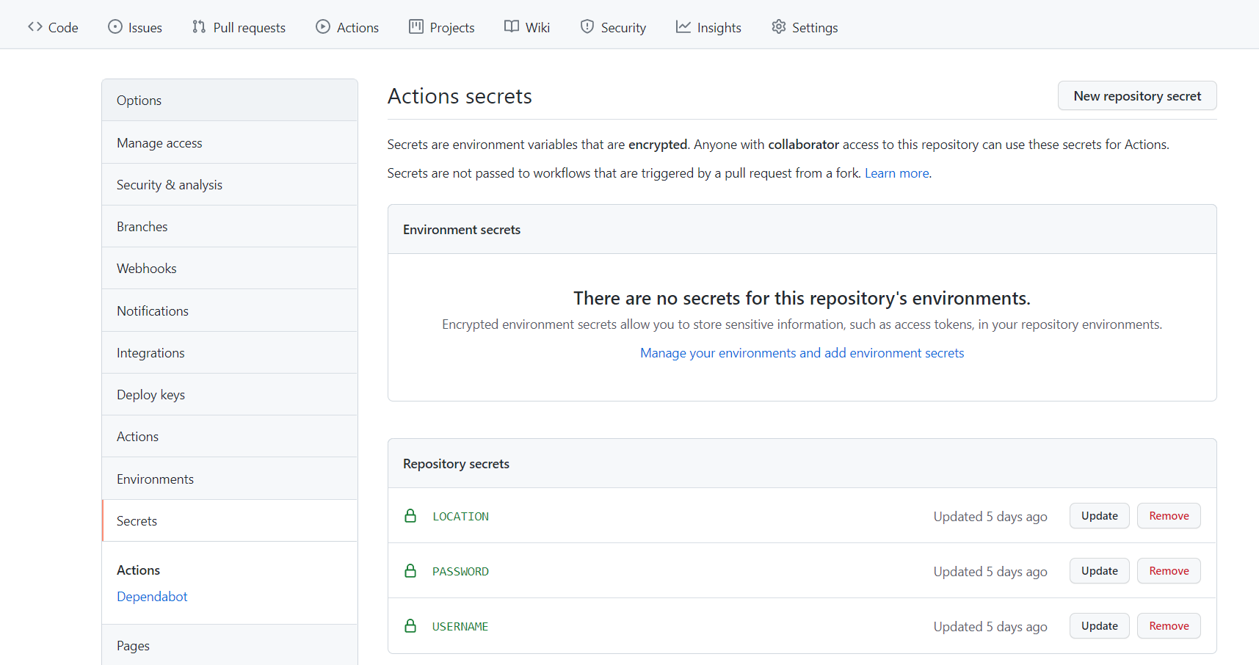Select Webhooks from the settings sidebar
The width and height of the screenshot is (1259, 665).
147,269
